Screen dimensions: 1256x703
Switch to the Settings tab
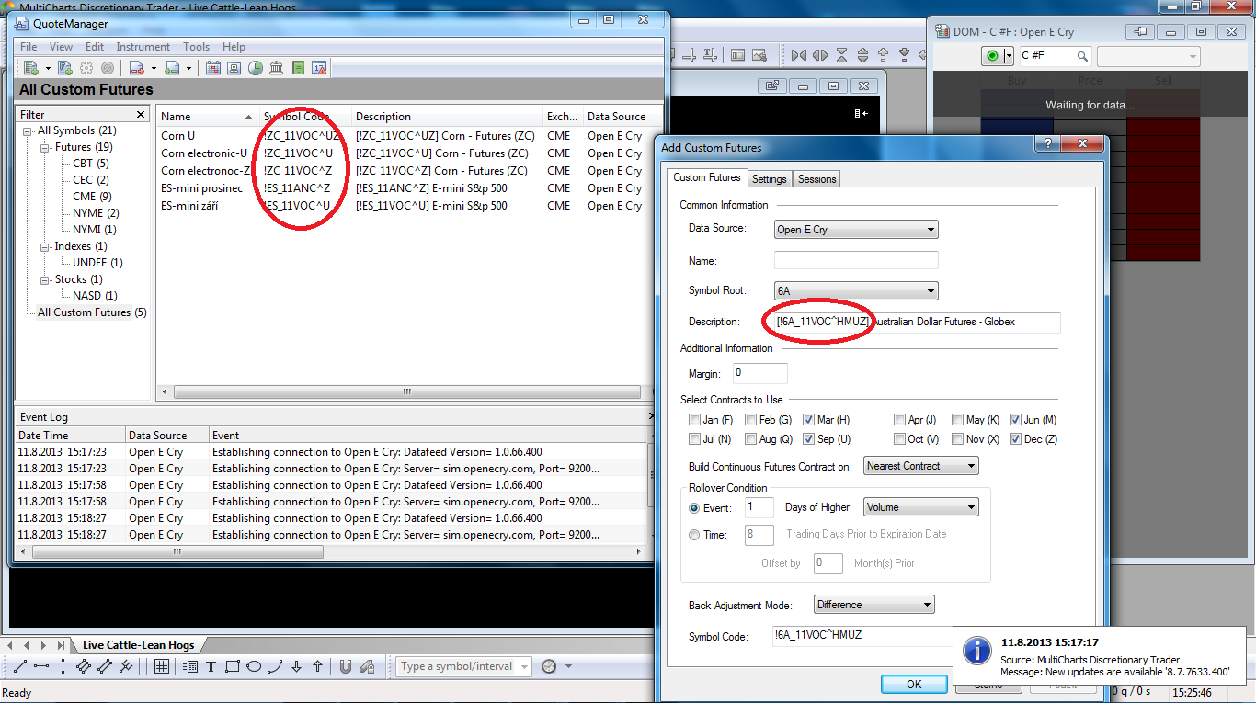pyautogui.click(x=769, y=179)
